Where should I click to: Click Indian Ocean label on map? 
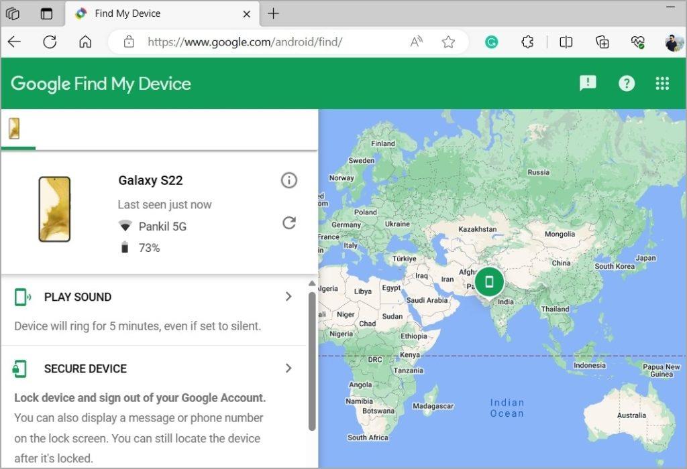click(507, 408)
